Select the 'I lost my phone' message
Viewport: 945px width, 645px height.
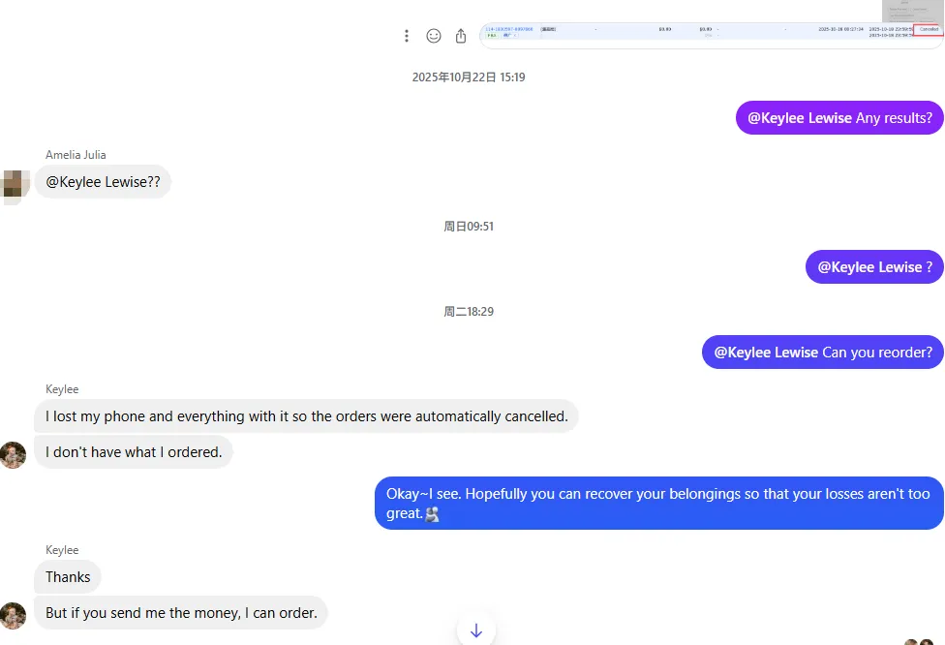(306, 416)
